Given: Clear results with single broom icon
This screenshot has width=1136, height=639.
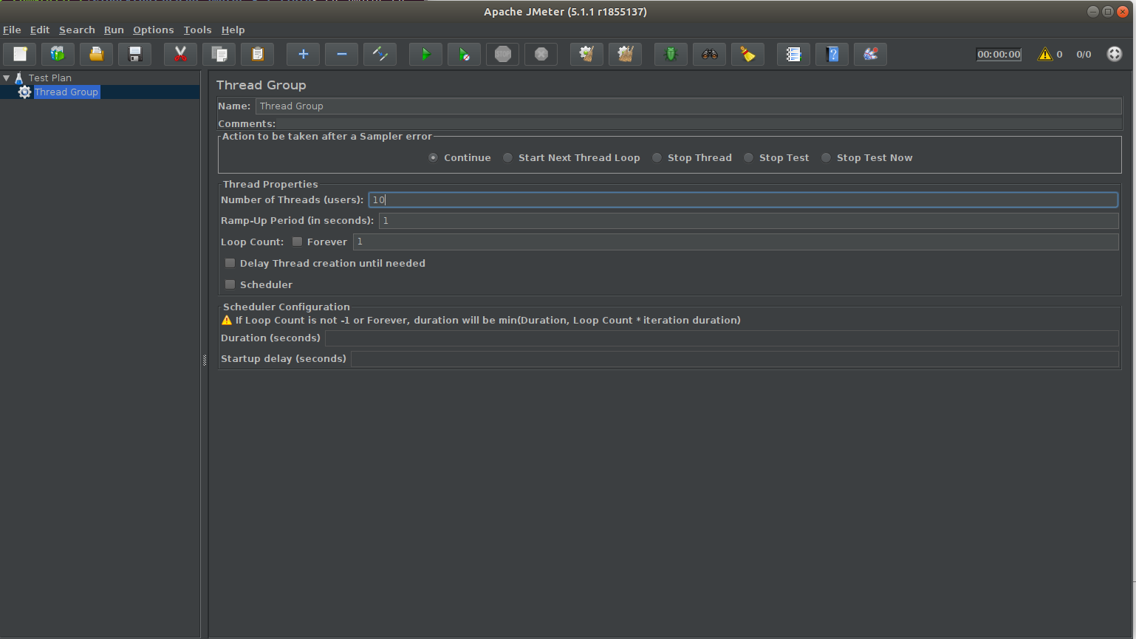Looking at the screenshot, I should point(586,54).
